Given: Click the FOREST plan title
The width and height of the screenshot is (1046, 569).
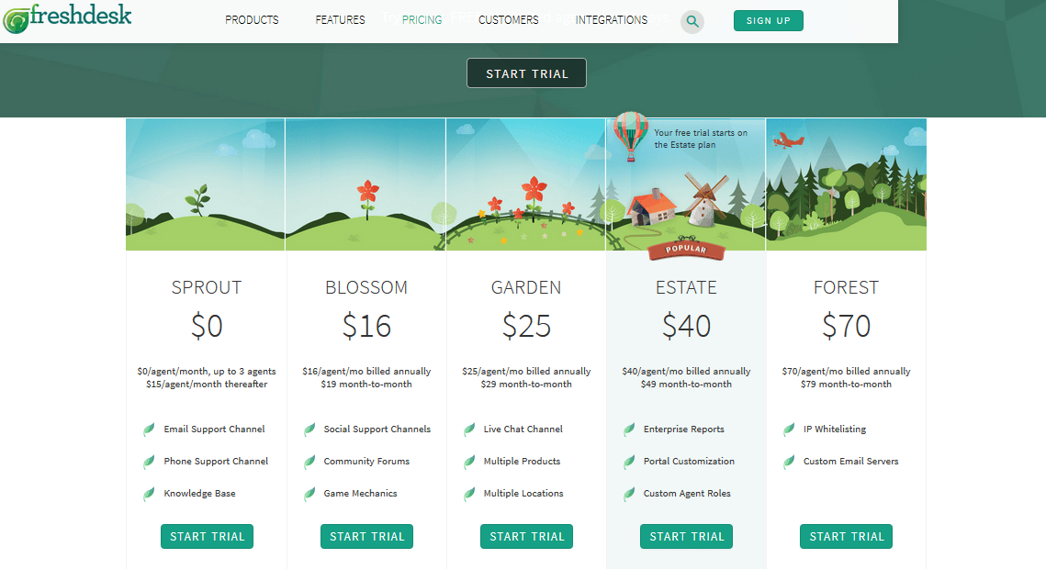Looking at the screenshot, I should (x=846, y=287).
